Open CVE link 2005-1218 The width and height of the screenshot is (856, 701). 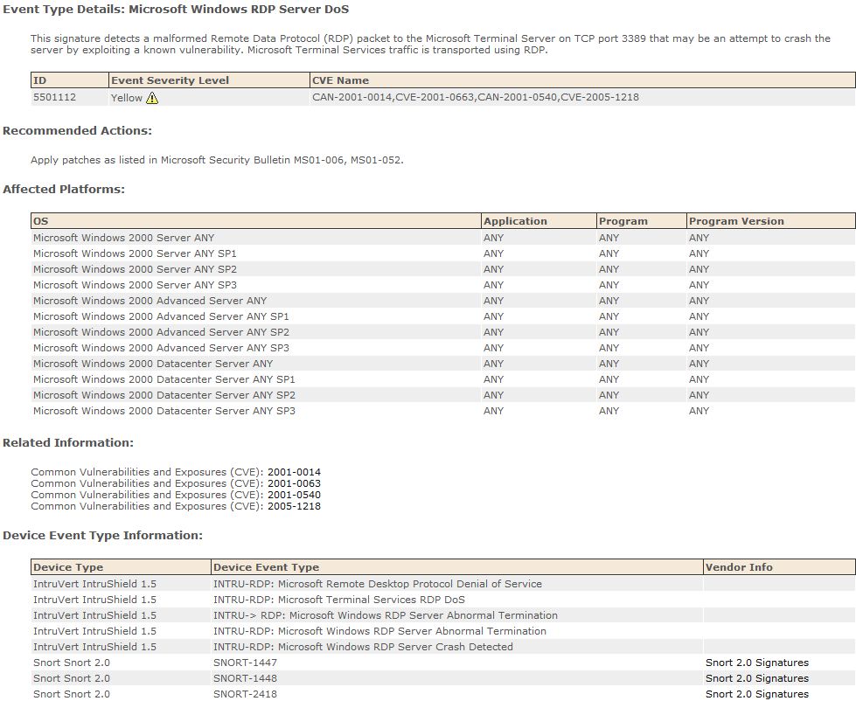[x=294, y=506]
